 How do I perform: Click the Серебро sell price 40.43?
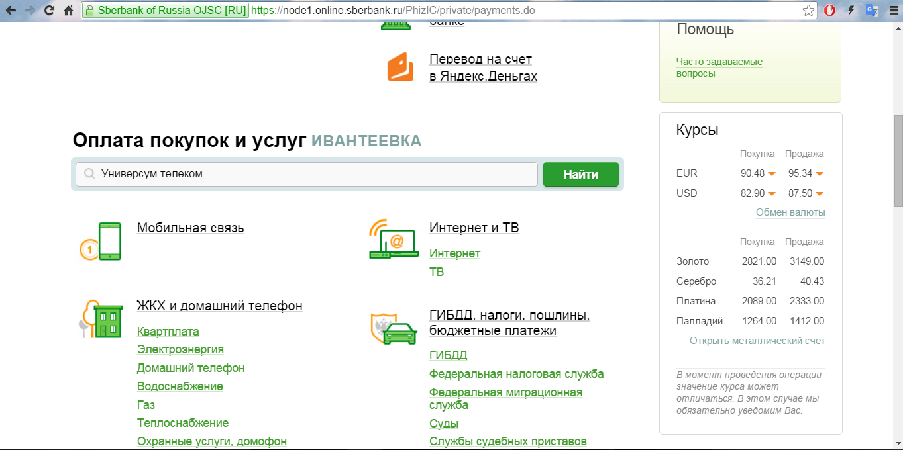click(x=812, y=281)
